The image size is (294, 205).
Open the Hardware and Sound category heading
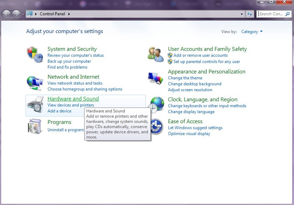73,98
